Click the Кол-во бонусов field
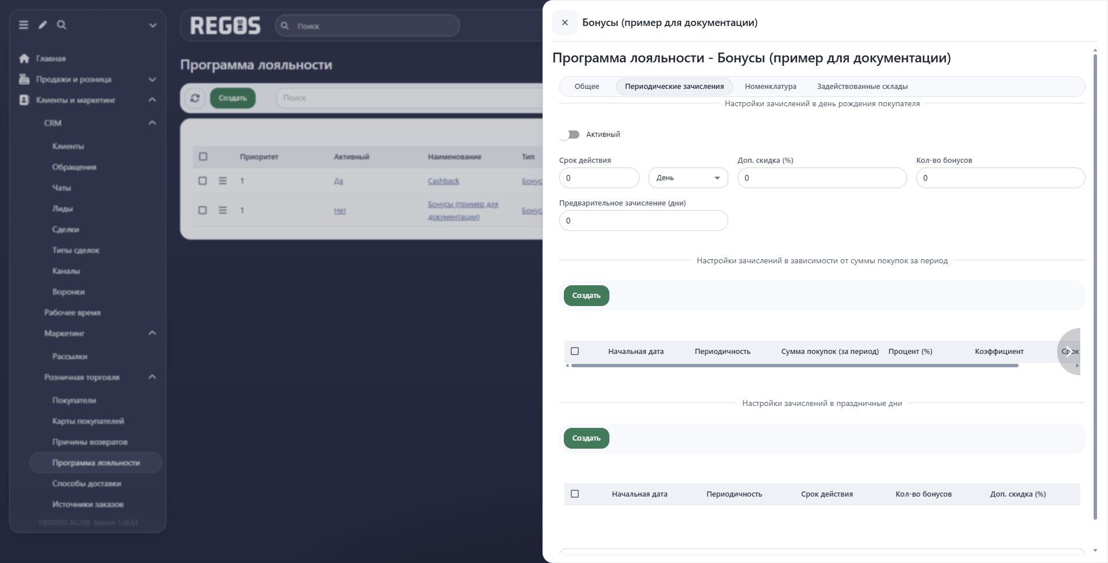Screen dimensions: 1108x563 [x=1001, y=178]
